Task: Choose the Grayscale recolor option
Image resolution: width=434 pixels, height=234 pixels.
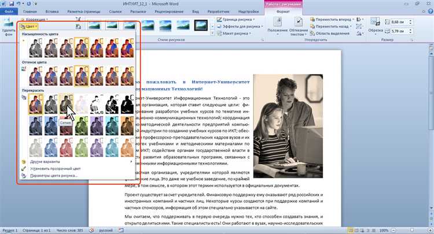Action: 51,104
